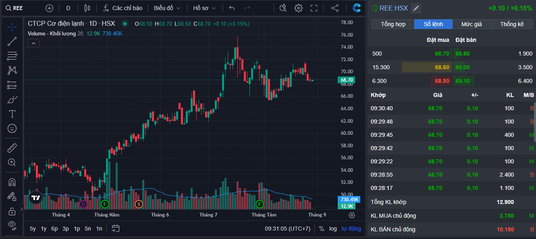Viewport: 536px width, 239px height.
Task: Activate the text annotation tool
Action: [12, 114]
